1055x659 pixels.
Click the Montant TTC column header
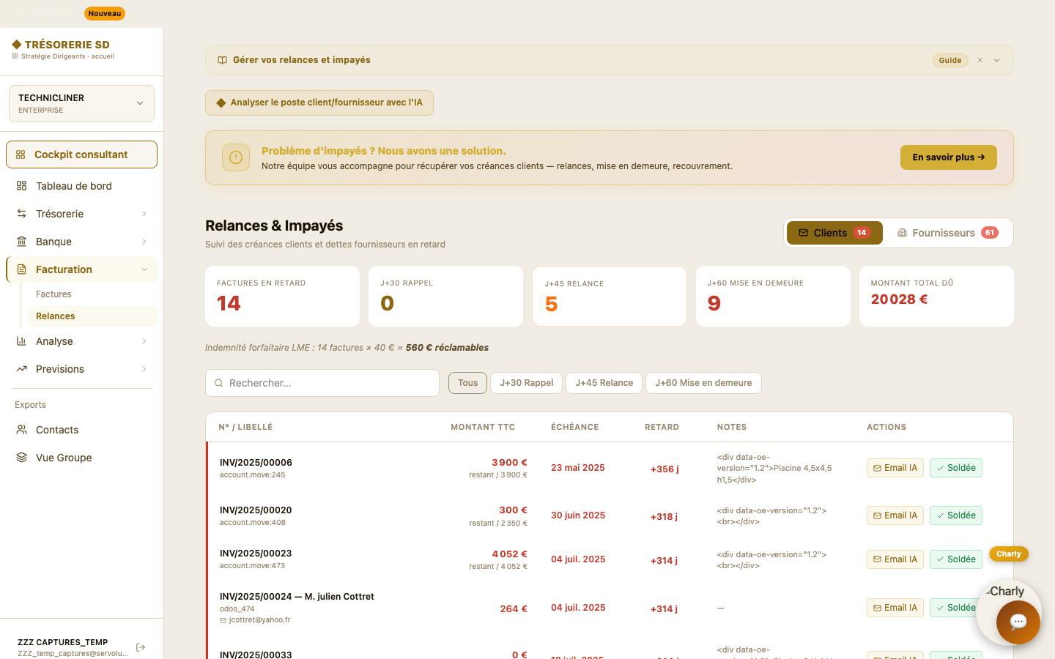pos(483,427)
